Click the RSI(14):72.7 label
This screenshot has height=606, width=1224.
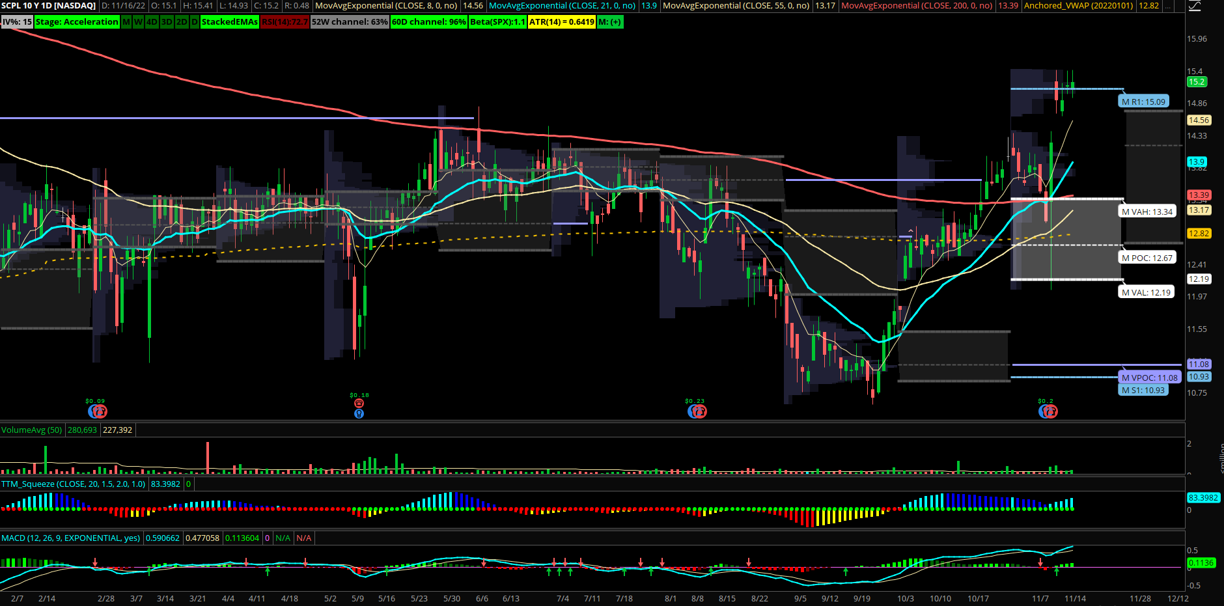coord(285,21)
